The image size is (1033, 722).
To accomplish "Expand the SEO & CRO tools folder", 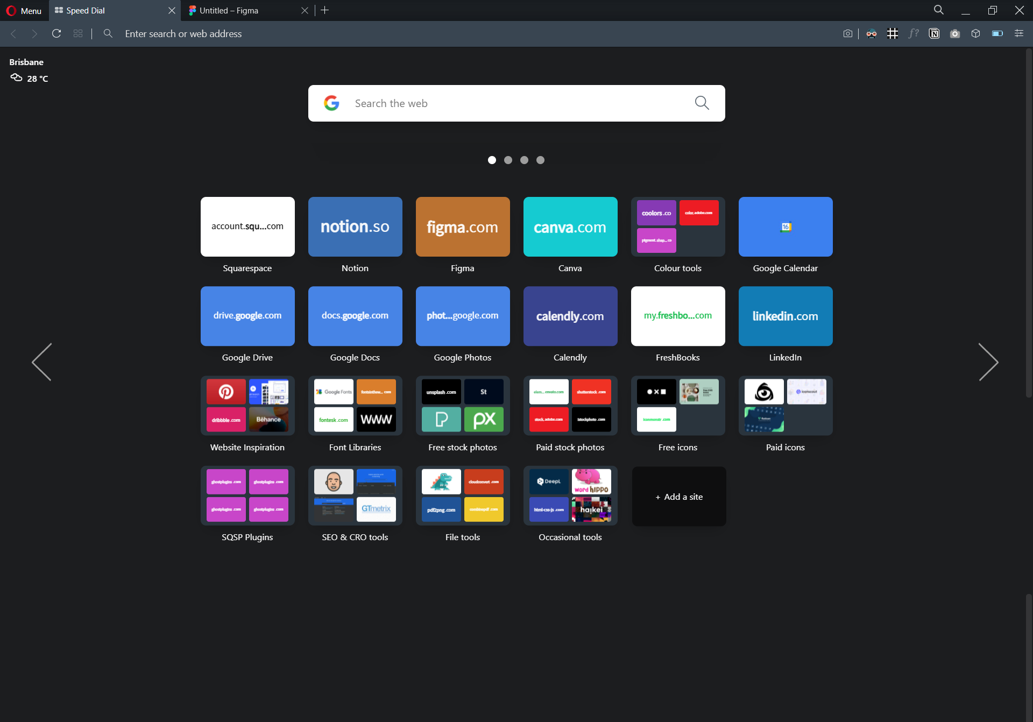I will click(x=355, y=496).
